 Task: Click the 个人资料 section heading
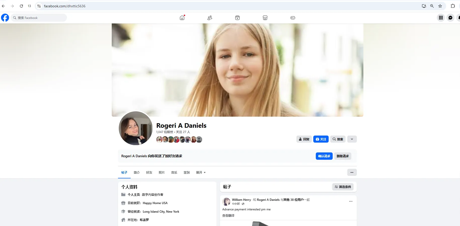click(x=129, y=187)
